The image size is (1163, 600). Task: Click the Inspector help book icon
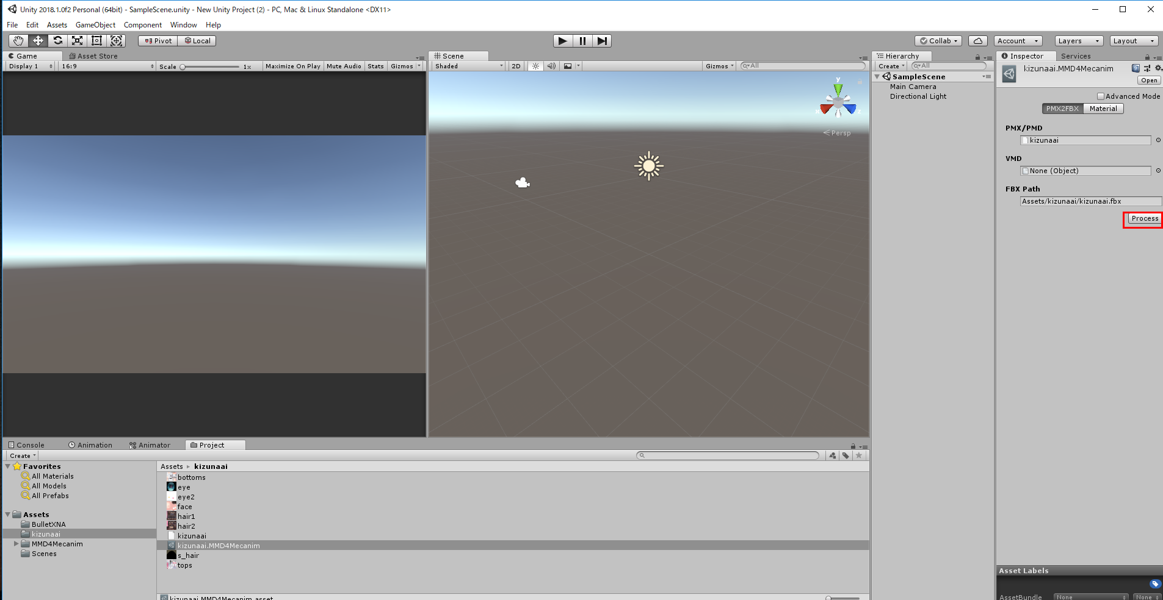[x=1136, y=68]
